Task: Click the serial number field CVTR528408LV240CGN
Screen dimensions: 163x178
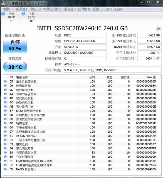Action: [85, 41]
